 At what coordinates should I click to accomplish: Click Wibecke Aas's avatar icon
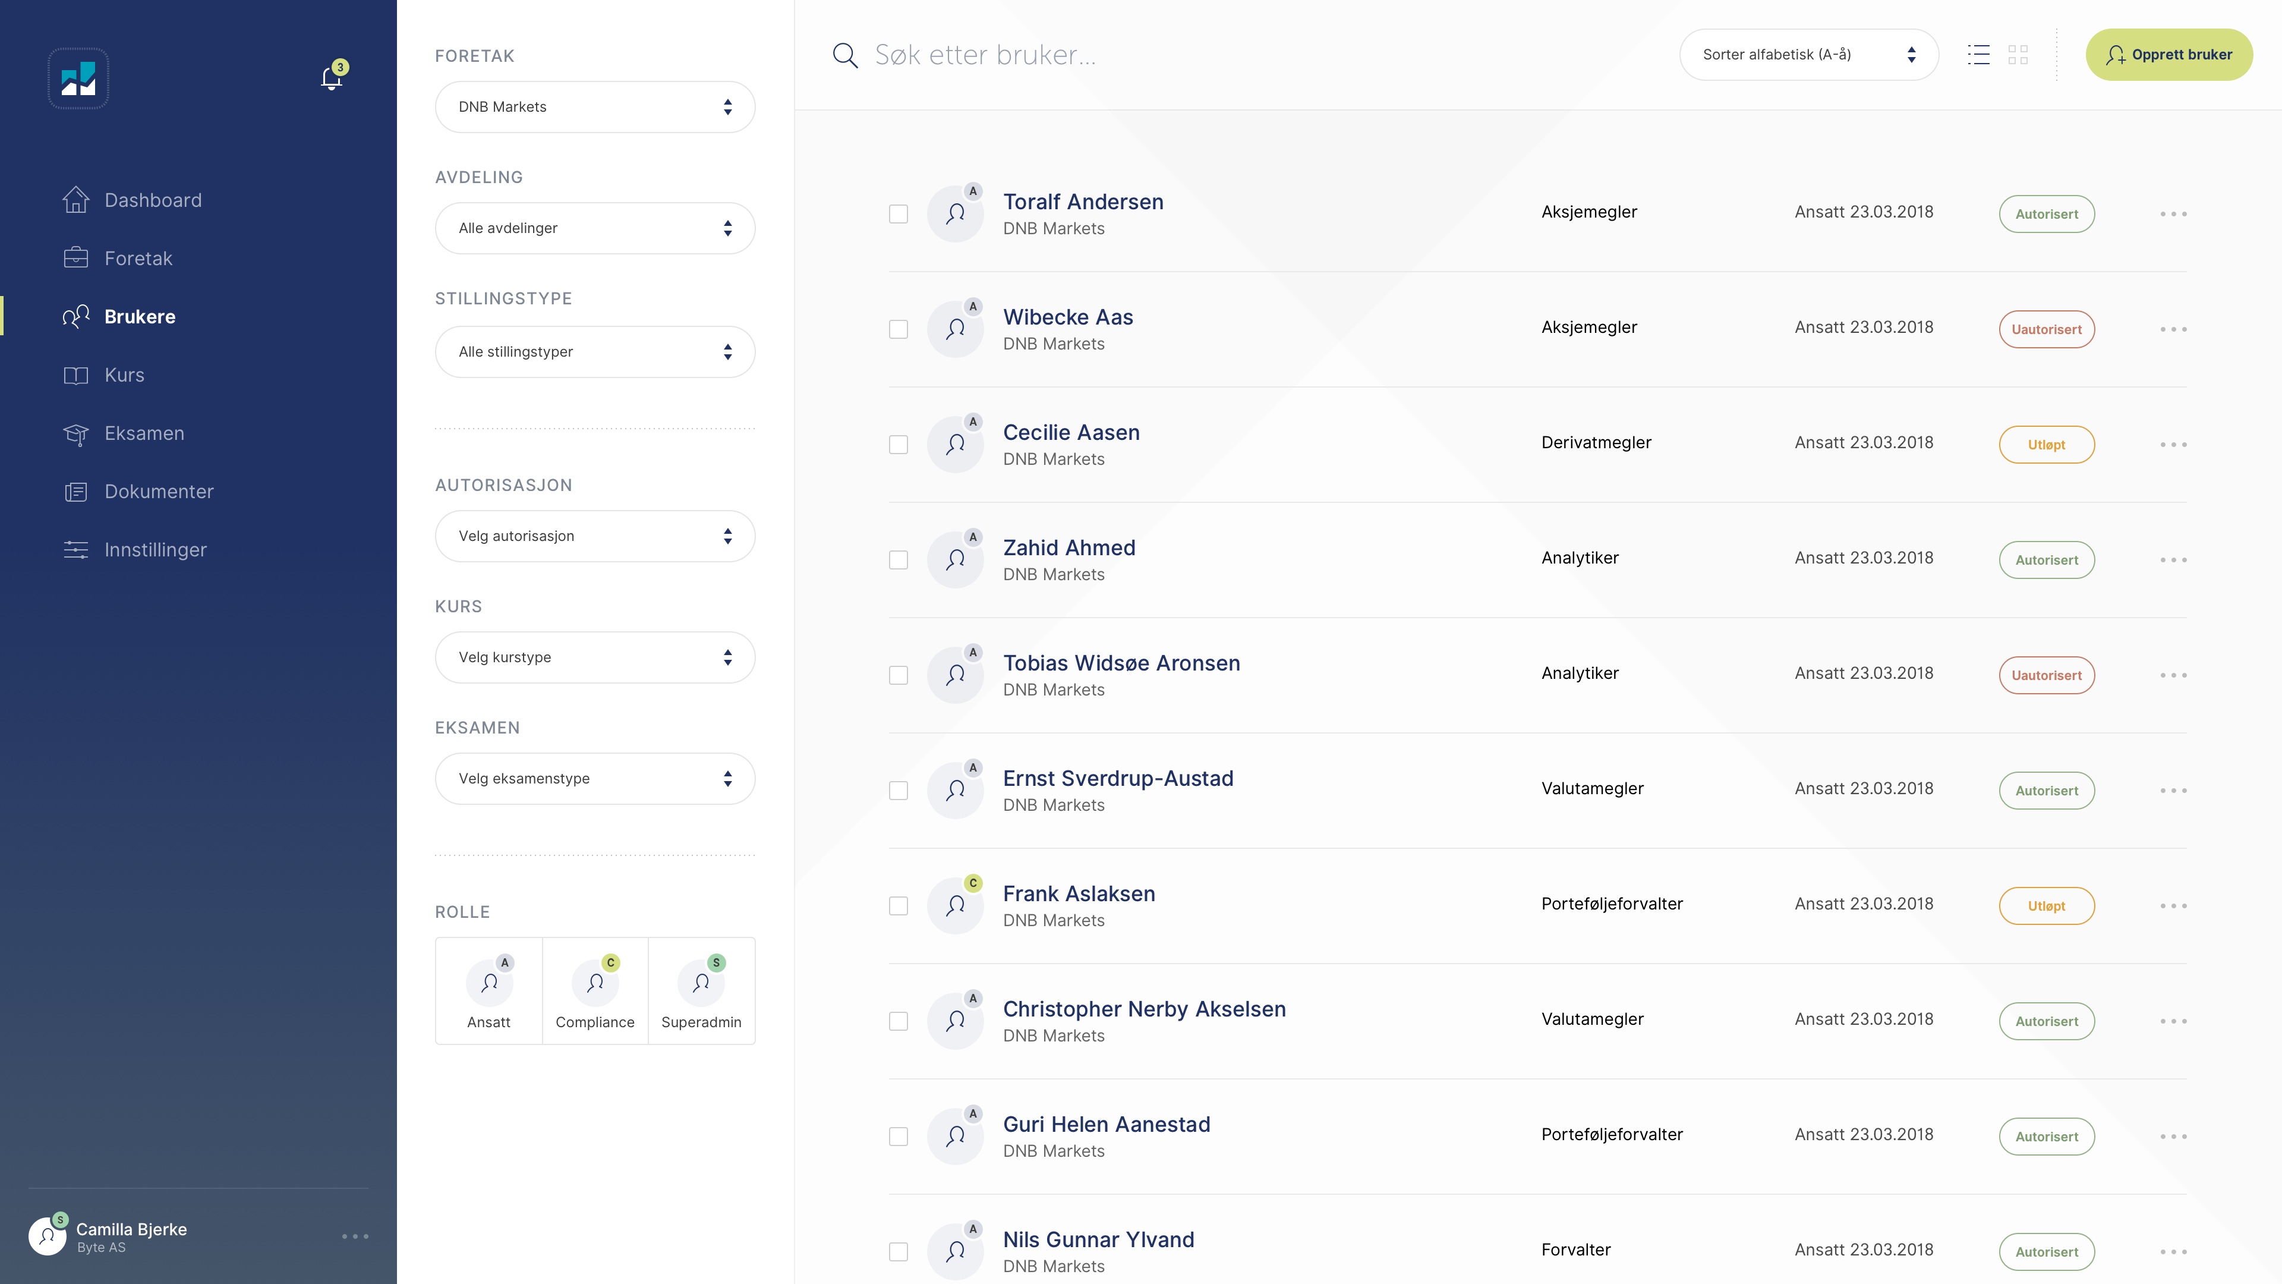(x=955, y=329)
